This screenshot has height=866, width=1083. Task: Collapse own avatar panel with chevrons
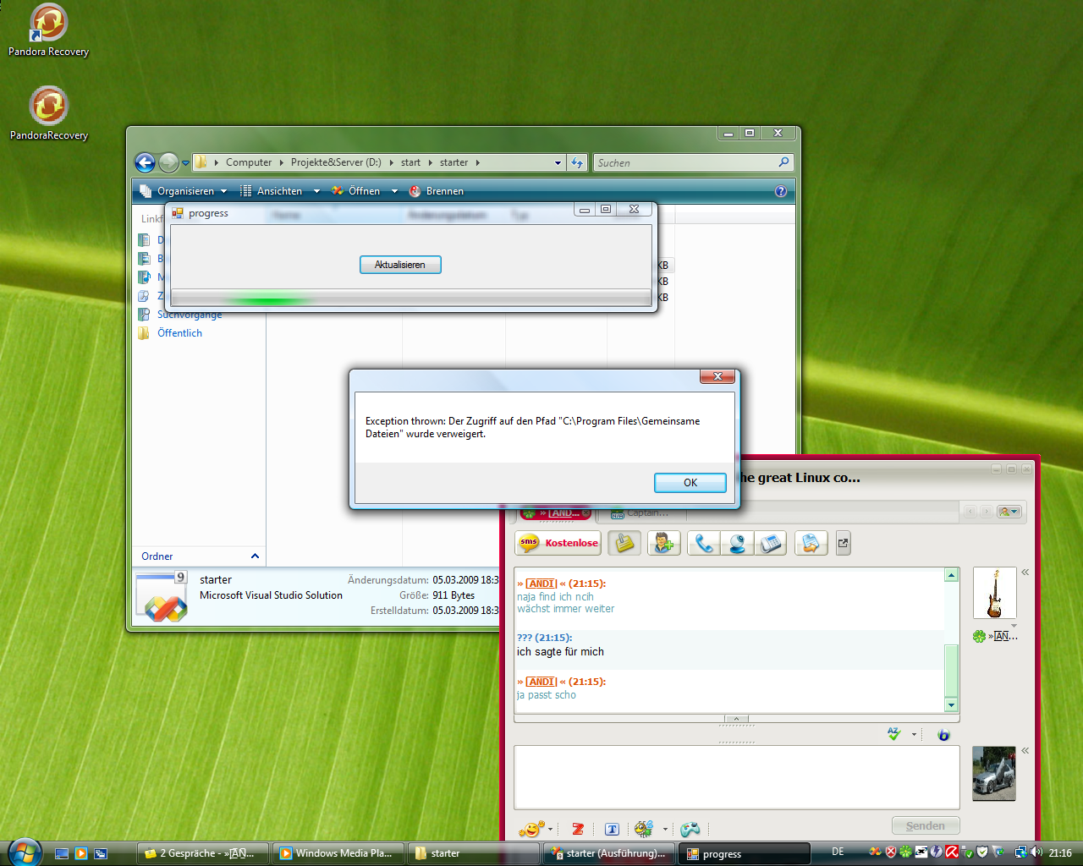pyautogui.click(x=1025, y=751)
